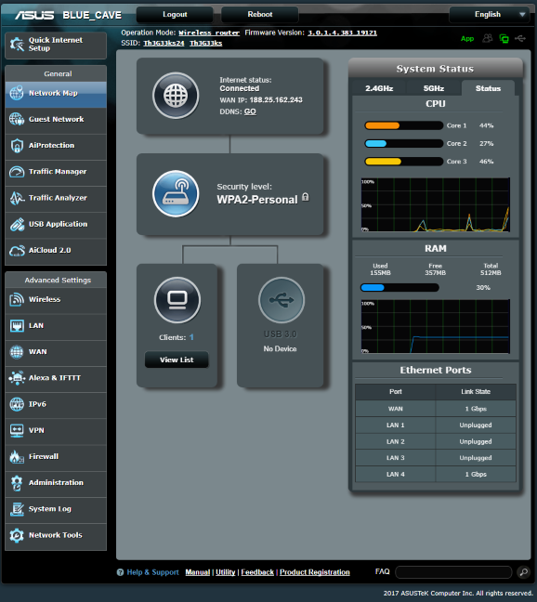Open the Feedback link
The width and height of the screenshot is (537, 602).
pos(257,572)
